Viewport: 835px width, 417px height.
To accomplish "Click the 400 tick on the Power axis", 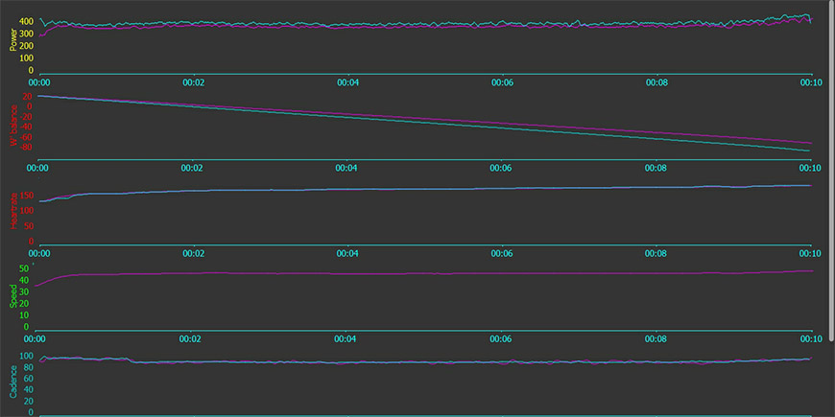I will click(27, 21).
